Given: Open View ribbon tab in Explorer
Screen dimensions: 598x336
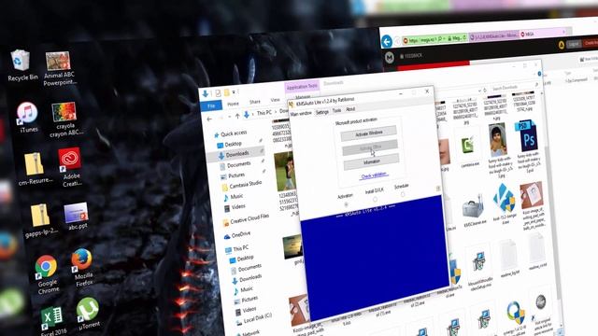Looking at the screenshot, I should pyautogui.click(x=275, y=100).
